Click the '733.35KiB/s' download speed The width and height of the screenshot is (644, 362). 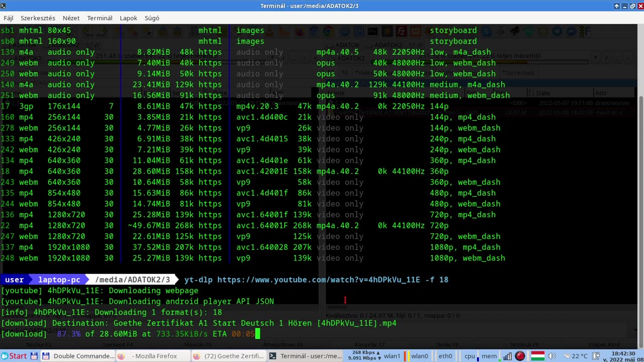coord(182,334)
